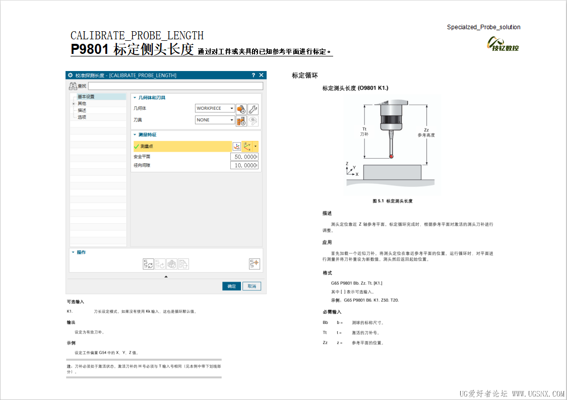Image resolution: width=567 pixels, height=400 pixels.
Task: Open the 刀具 NONE dropdown
Action: point(232,120)
